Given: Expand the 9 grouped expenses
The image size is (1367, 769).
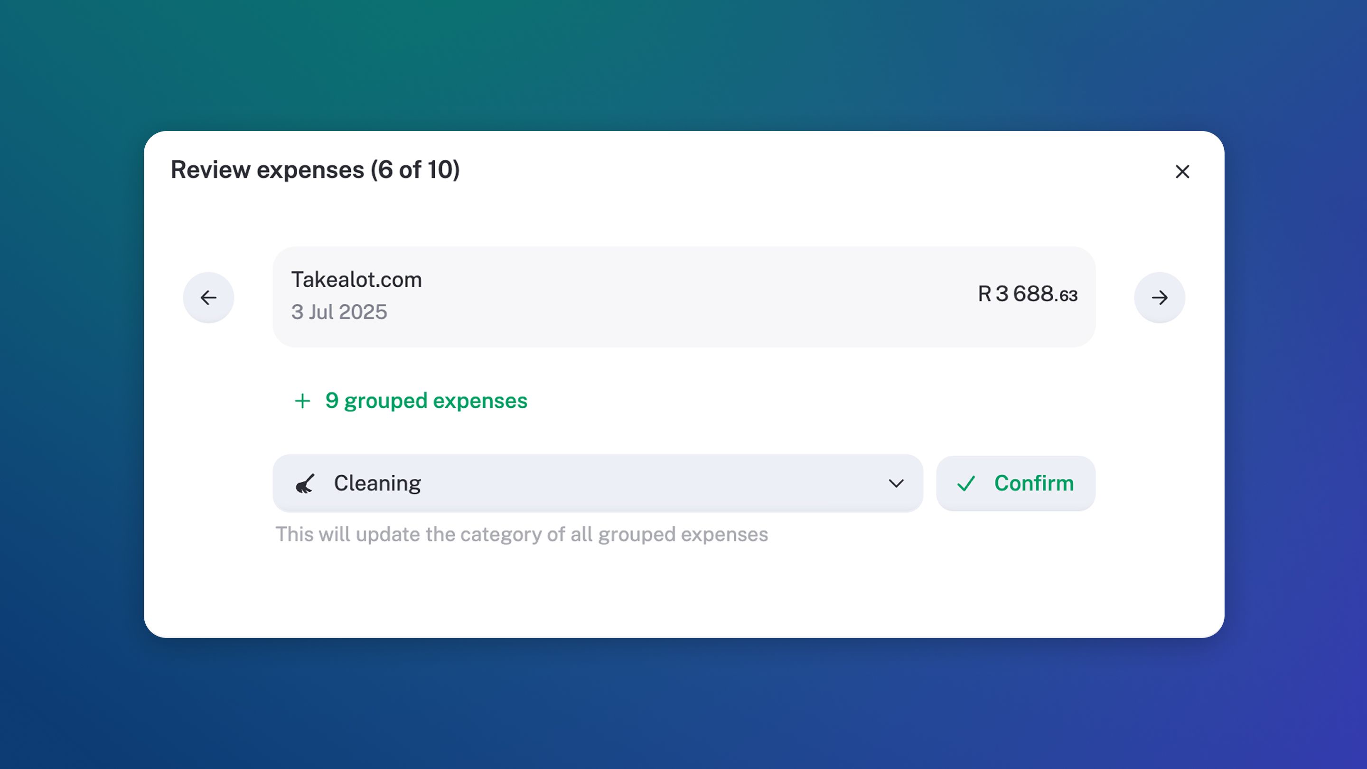Looking at the screenshot, I should tap(411, 401).
